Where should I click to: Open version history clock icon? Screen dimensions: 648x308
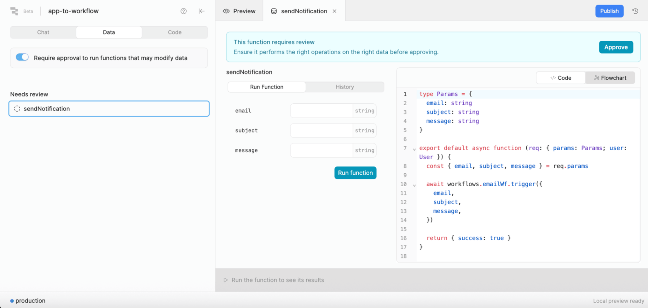pyautogui.click(x=635, y=11)
